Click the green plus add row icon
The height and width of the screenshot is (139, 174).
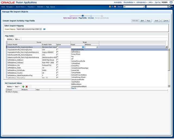pyautogui.click(x=23, y=86)
